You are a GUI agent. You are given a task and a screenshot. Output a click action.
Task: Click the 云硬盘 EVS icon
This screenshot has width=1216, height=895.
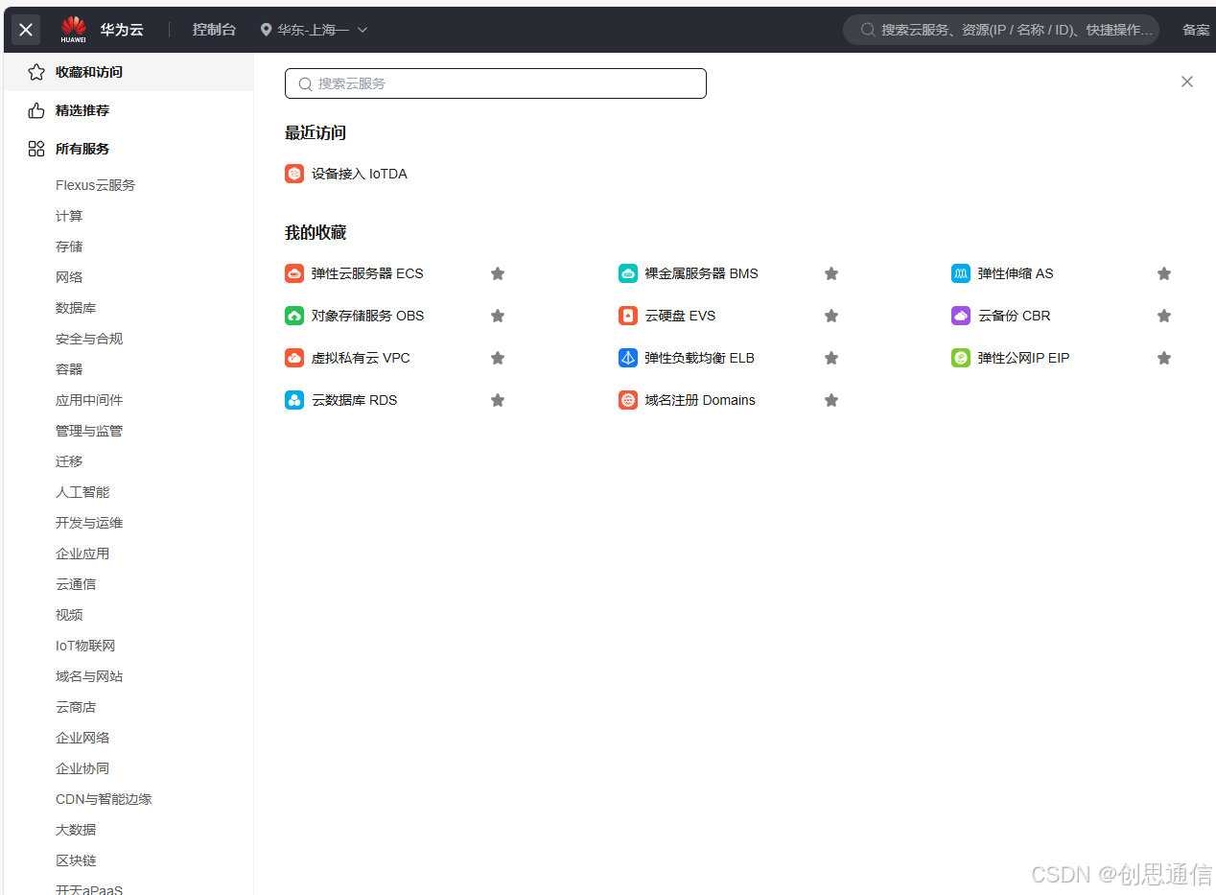coord(628,316)
